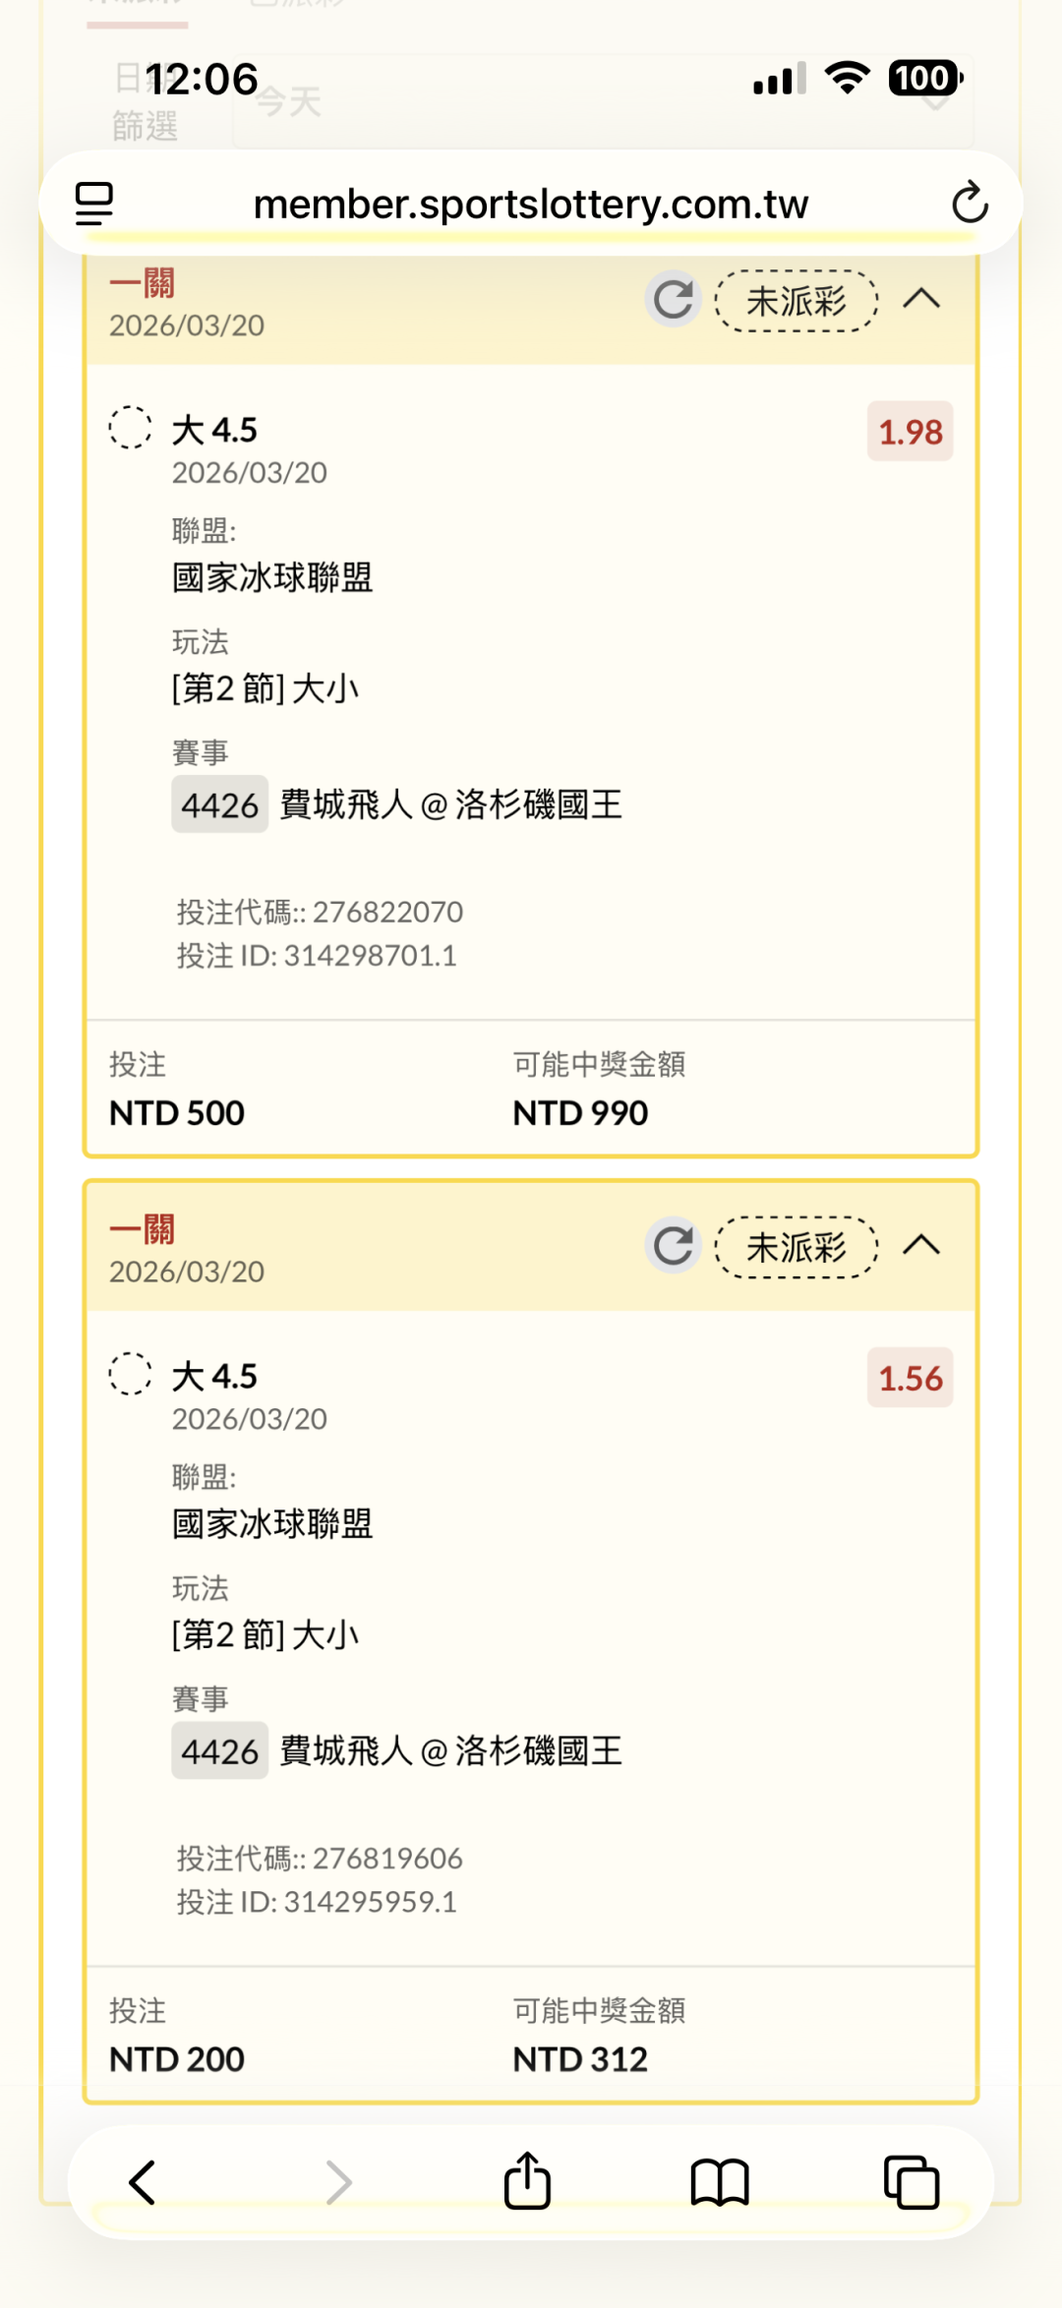Screen dimensions: 1062x2308
Task: Refresh the first bet with 1.98 odds
Action: (674, 299)
